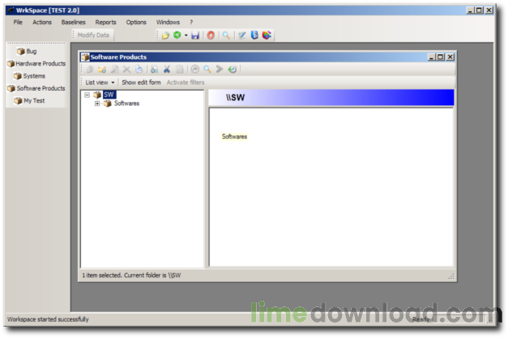Image resolution: width=508 pixels, height=338 pixels.
Task: Click the \\SW path header banner
Action: click(331, 97)
